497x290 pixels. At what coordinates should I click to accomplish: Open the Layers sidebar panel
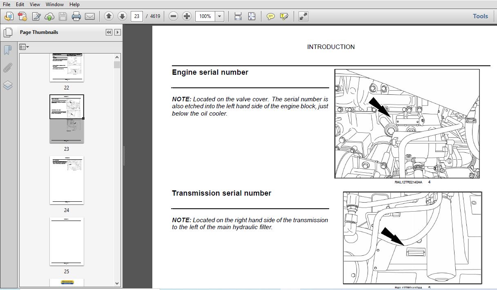(8, 85)
